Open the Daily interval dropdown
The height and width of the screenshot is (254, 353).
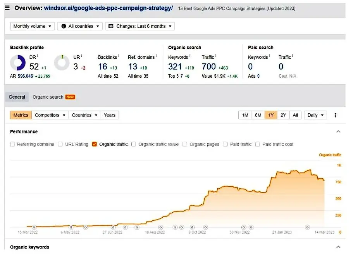click(x=315, y=115)
